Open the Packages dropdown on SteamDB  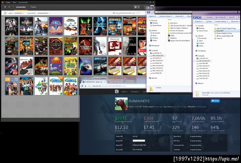click(x=135, y=92)
